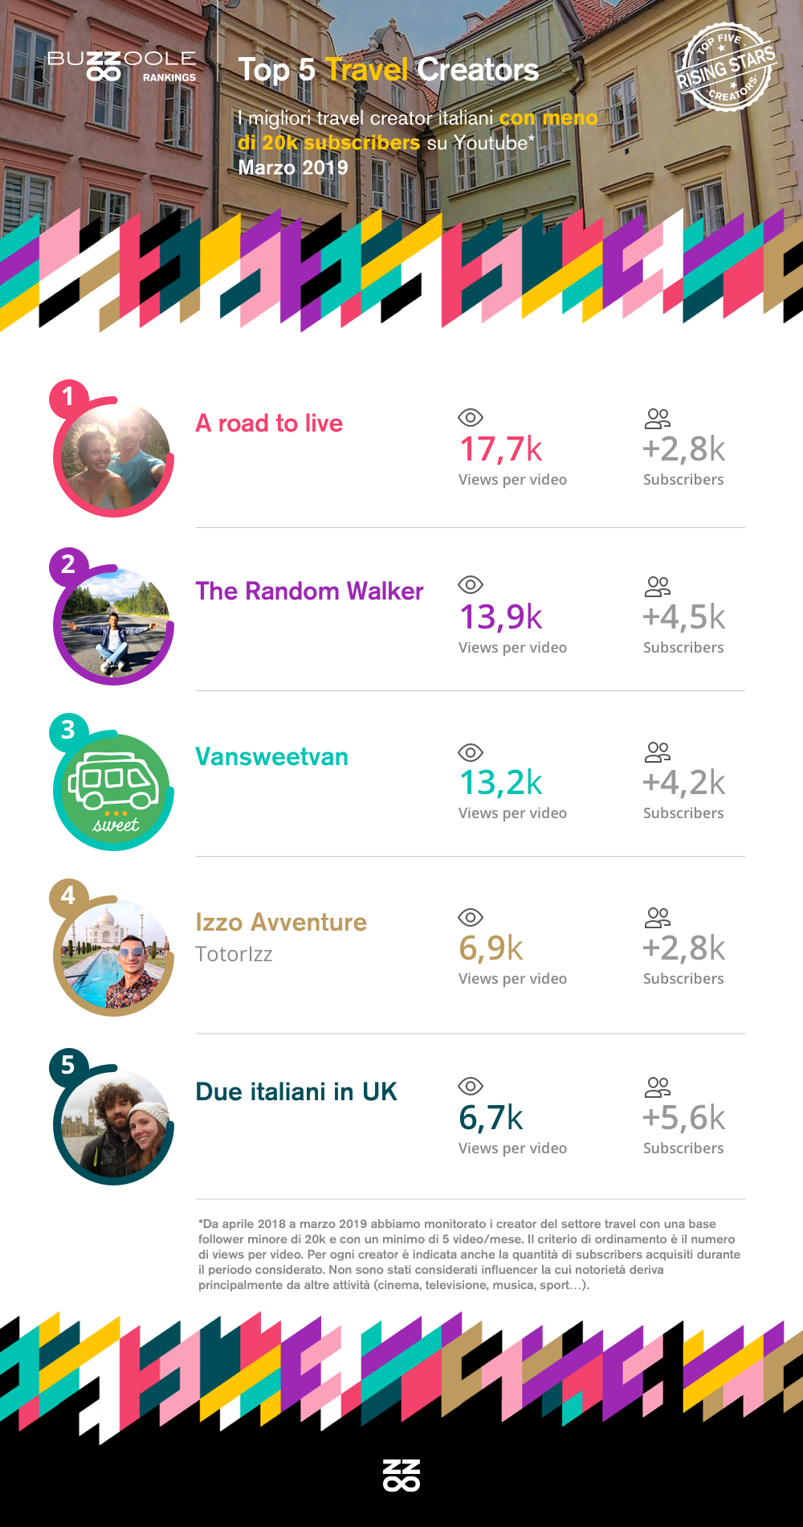Click the eye icon above 17,7k views
This screenshot has width=803, height=1527.
coord(470,417)
